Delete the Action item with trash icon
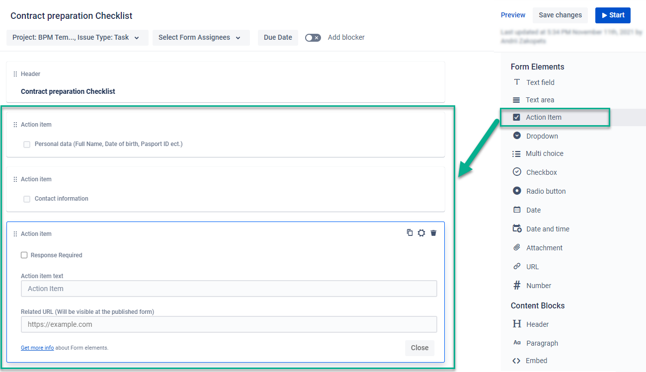This screenshot has width=646, height=372. click(433, 232)
